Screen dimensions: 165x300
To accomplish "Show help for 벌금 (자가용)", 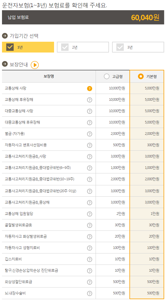I will coord(90,134).
